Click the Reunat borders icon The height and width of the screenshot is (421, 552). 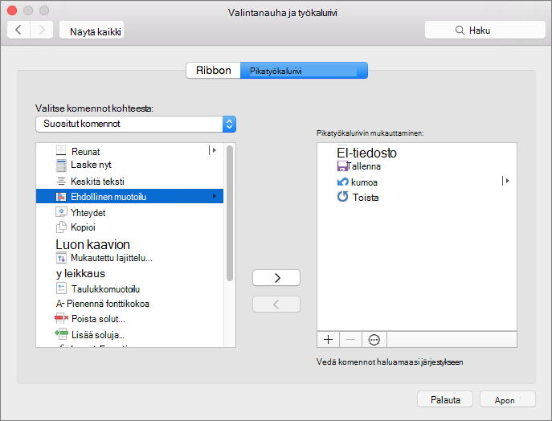point(61,151)
